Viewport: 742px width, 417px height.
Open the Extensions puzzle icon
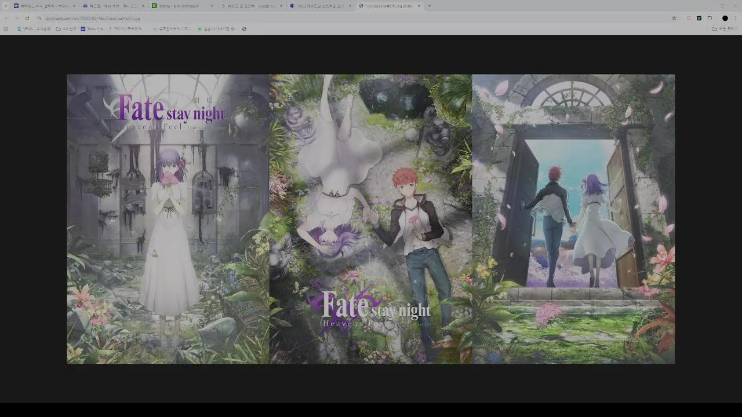pyautogui.click(x=710, y=18)
